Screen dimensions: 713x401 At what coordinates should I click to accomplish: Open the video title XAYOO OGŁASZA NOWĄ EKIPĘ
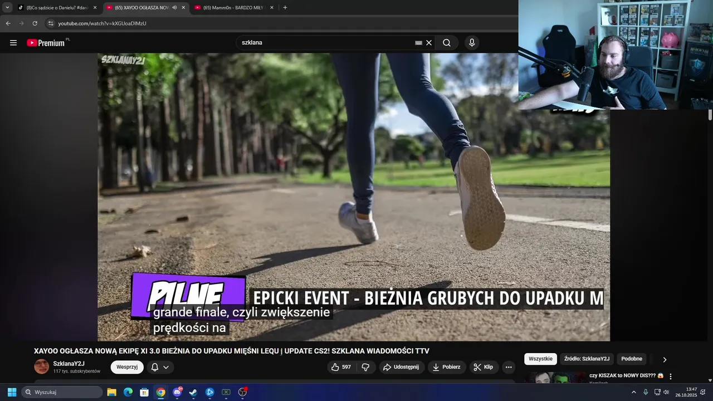[231, 351]
